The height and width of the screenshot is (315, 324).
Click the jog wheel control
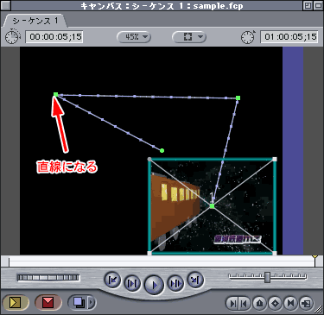coord(48,278)
